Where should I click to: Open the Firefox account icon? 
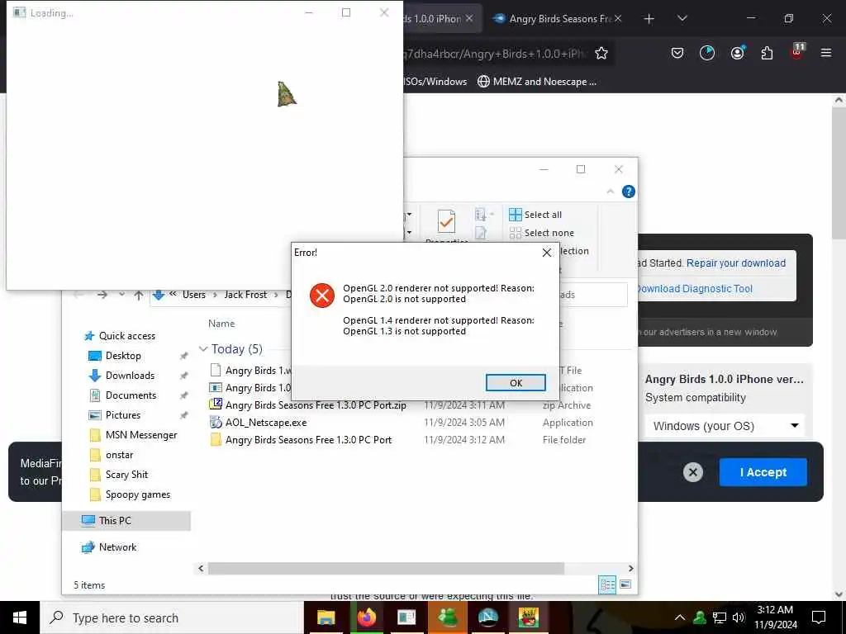point(737,53)
